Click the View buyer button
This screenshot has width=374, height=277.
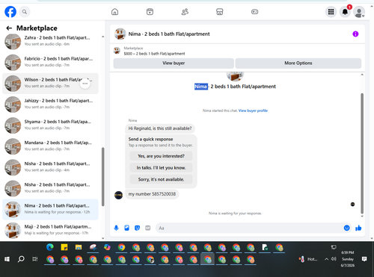[174, 63]
